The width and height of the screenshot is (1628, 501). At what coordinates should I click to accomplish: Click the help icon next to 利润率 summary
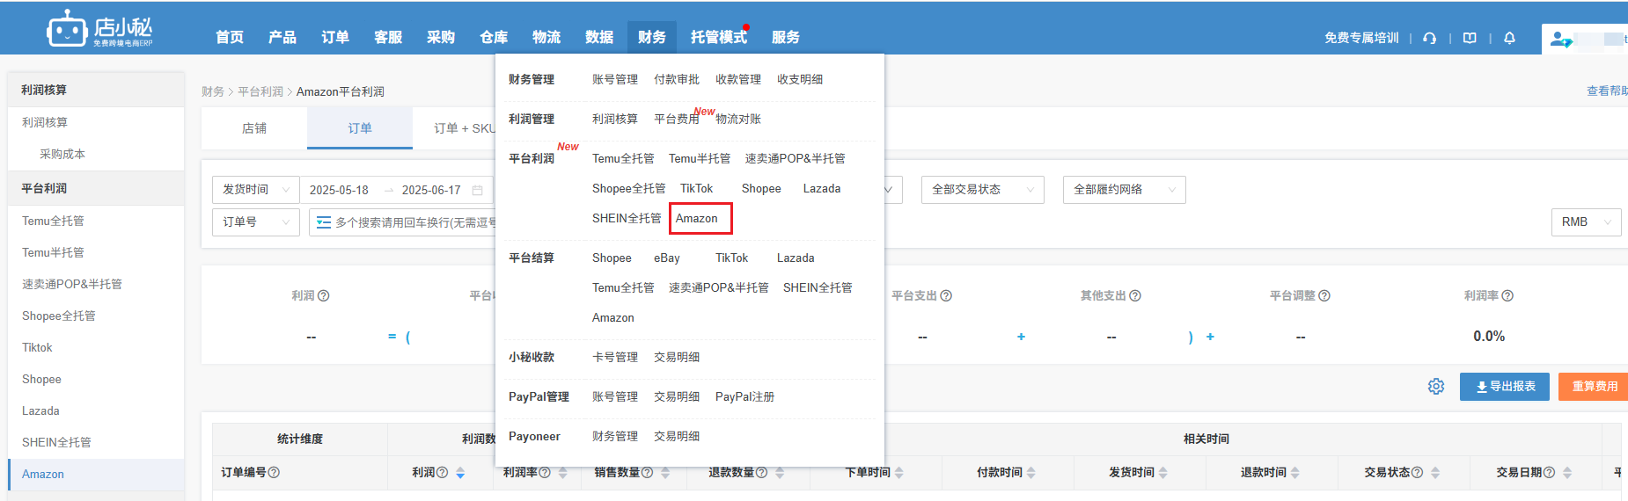[x=1507, y=295]
